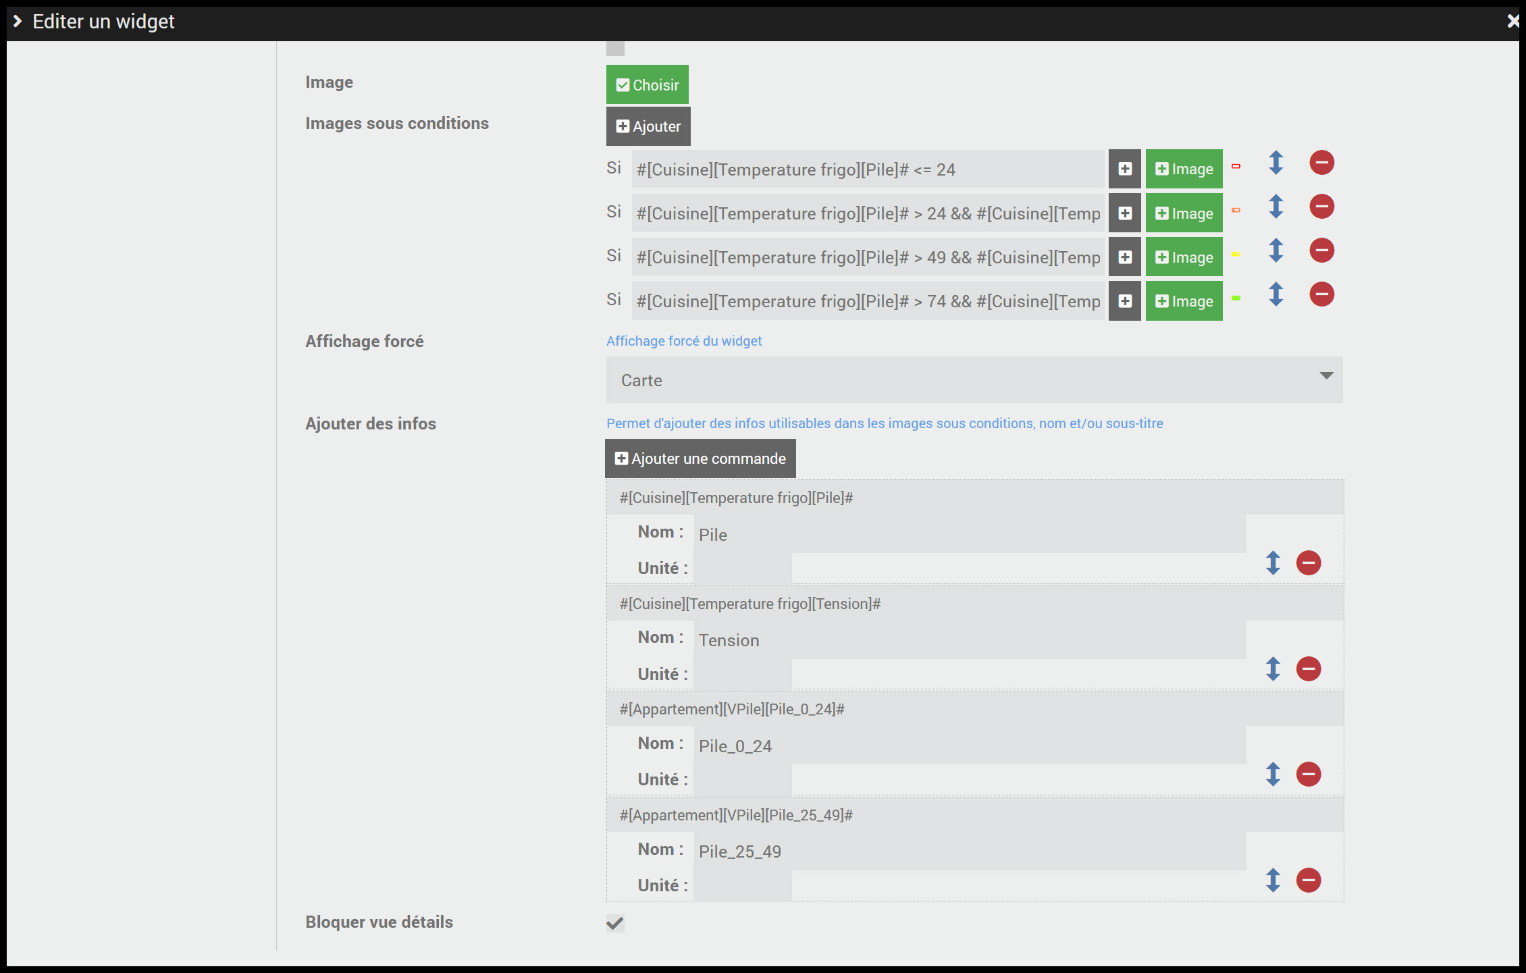Delete the Tension info command
The width and height of the screenshot is (1526, 973).
click(x=1308, y=668)
